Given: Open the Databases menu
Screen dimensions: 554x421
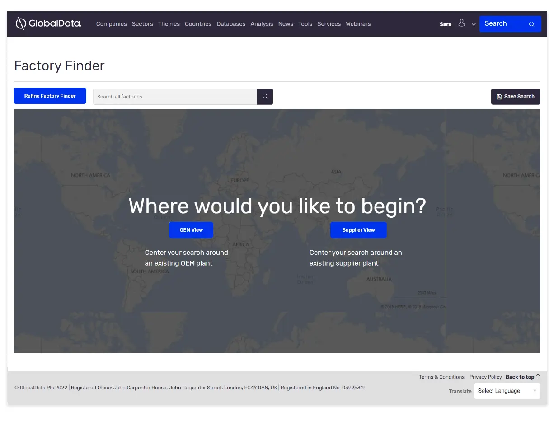Looking at the screenshot, I should [231, 24].
